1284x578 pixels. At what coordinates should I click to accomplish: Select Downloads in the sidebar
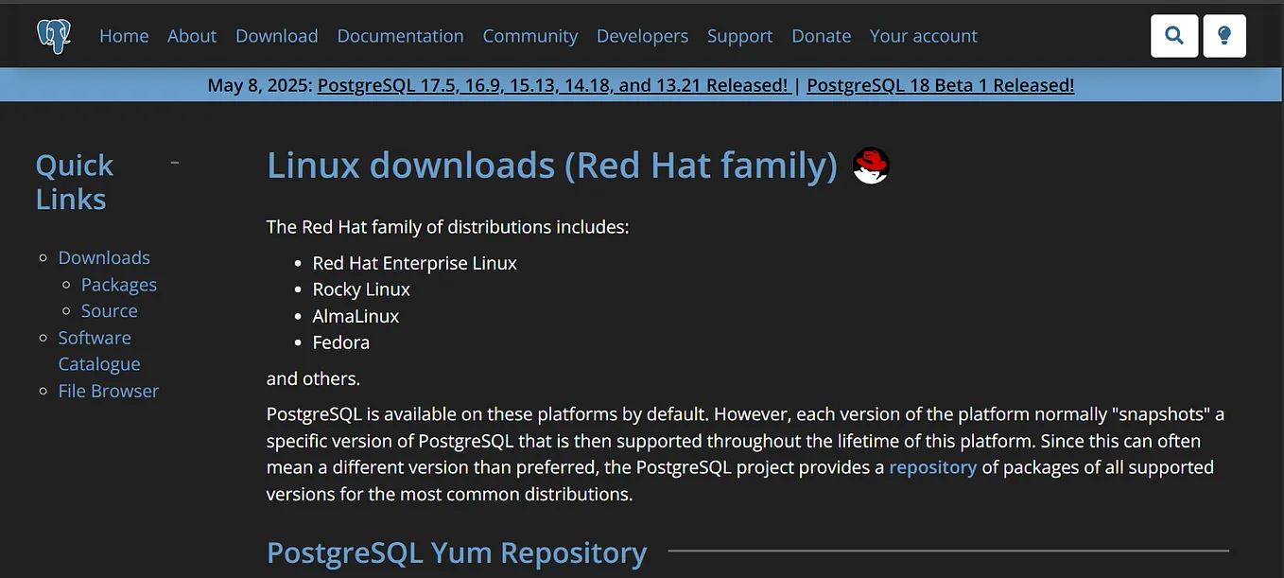pyautogui.click(x=104, y=257)
